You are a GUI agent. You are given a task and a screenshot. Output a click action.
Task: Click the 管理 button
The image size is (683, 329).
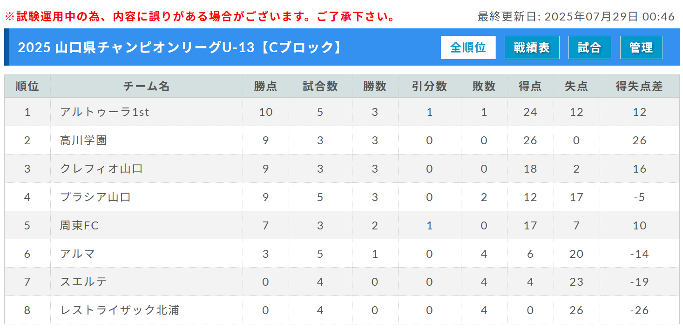pos(642,47)
